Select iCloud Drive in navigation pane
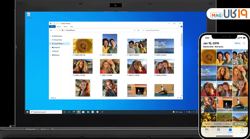This screenshot has width=250, height=139. coord(58,40)
